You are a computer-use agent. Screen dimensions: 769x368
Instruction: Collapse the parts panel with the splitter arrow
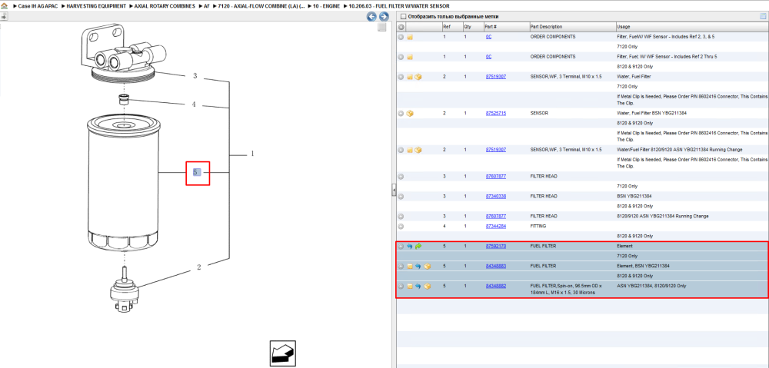pos(393,190)
